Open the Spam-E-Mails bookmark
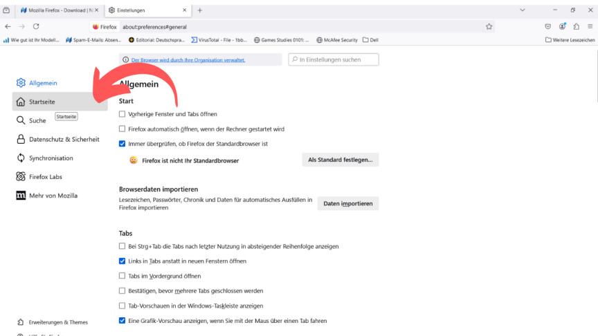598x336 pixels. tap(93, 40)
